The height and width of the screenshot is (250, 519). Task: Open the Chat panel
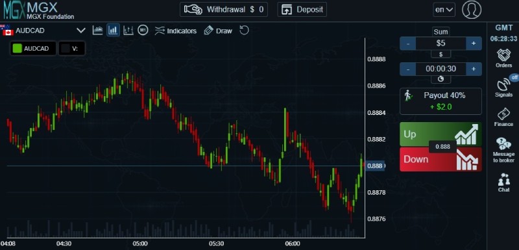(x=503, y=182)
